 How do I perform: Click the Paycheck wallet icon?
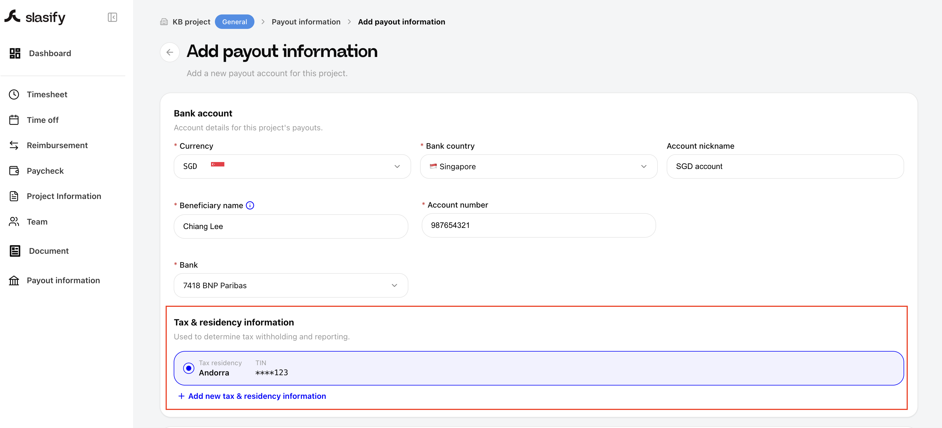(14, 171)
